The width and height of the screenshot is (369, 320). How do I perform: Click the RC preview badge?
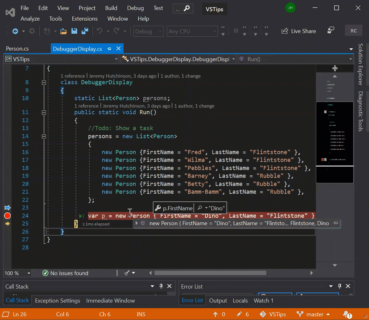(353, 31)
